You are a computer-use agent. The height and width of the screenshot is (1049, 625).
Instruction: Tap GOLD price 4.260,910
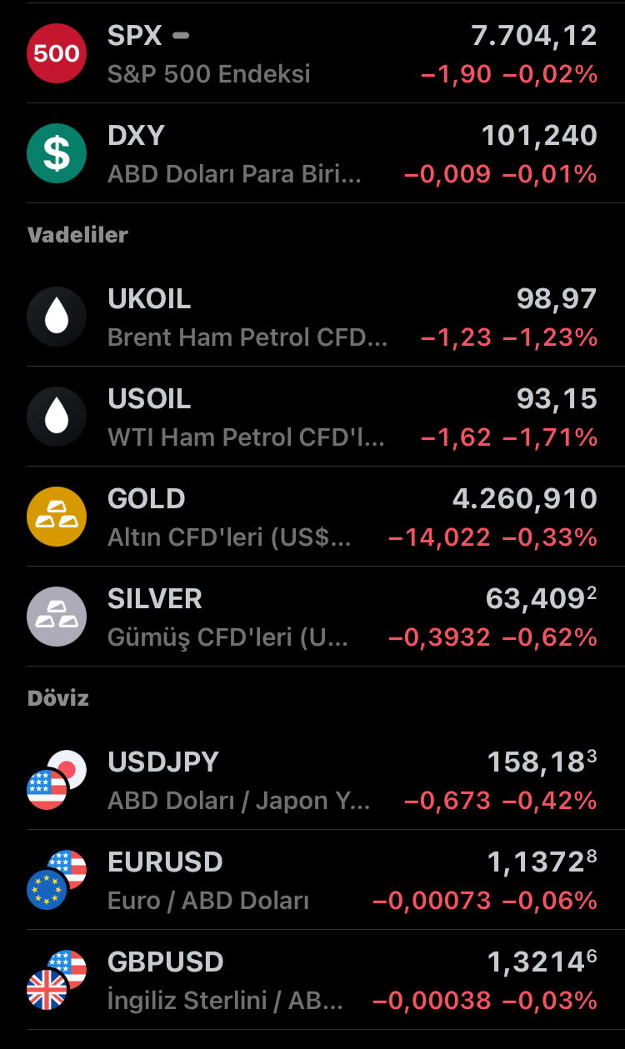[x=525, y=498]
